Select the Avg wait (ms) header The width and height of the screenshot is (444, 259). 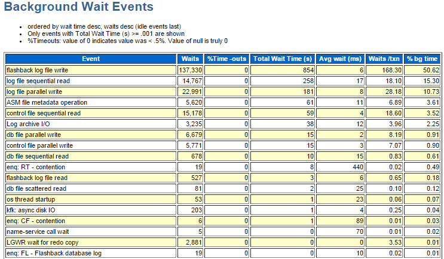coord(341,59)
